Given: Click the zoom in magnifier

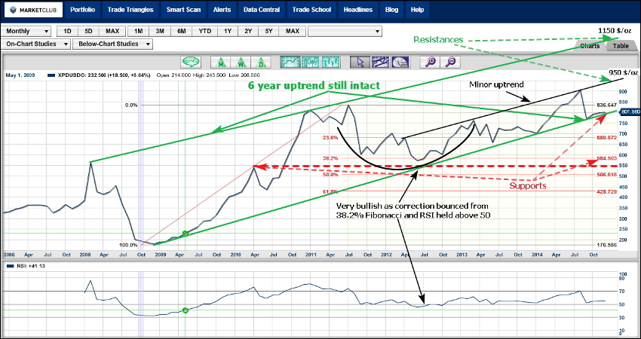Looking at the screenshot, I should (429, 62).
